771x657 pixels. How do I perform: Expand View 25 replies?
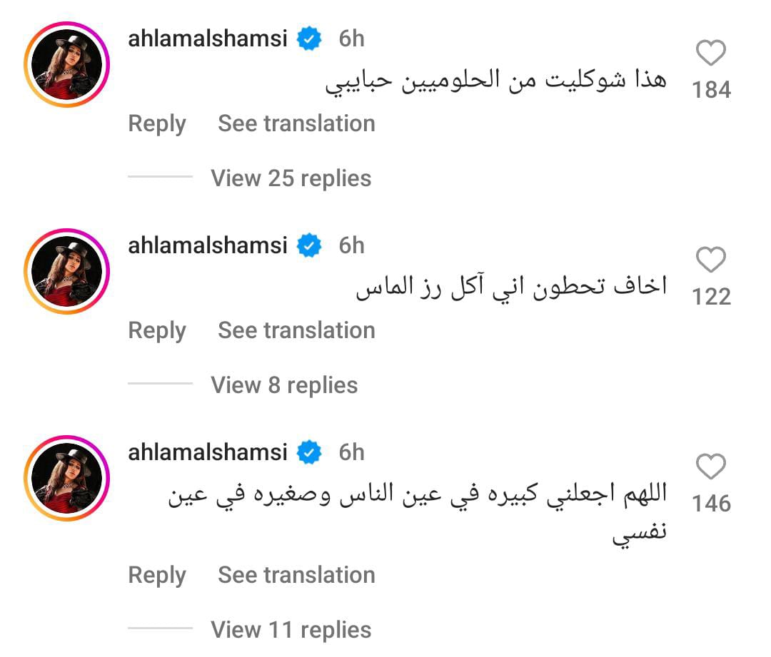(x=291, y=178)
